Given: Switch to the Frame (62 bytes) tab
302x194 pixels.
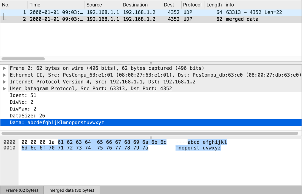Looking at the screenshot, I should click(x=22, y=190).
